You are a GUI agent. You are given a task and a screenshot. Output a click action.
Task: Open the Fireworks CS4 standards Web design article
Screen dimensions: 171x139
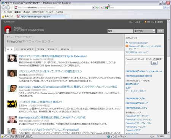click(52, 117)
